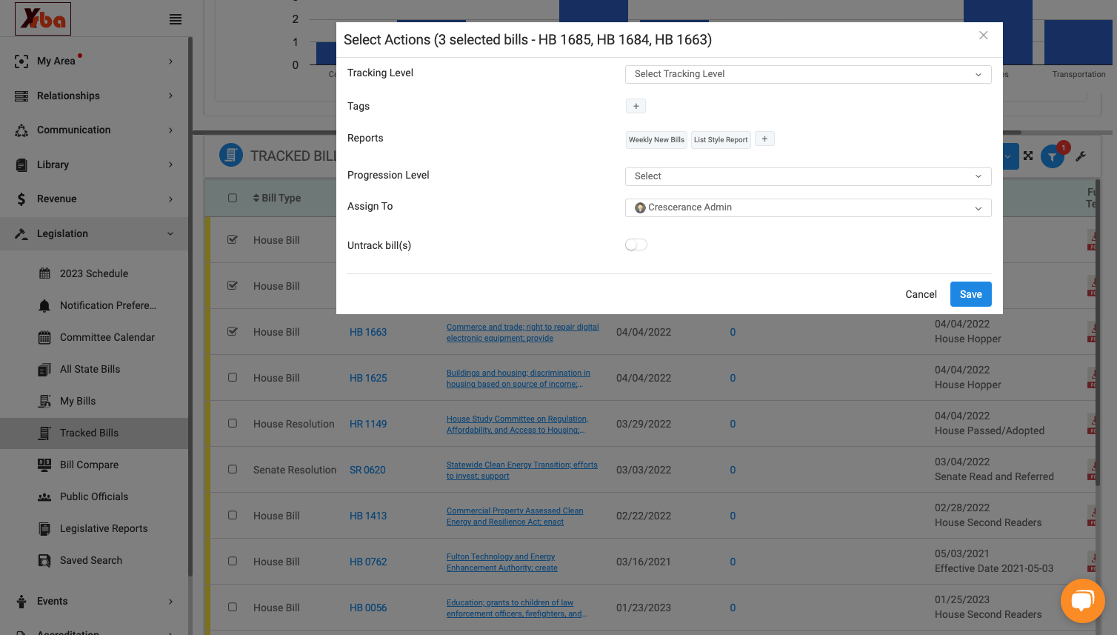Expand the My Area sidebar section

pyautogui.click(x=94, y=61)
